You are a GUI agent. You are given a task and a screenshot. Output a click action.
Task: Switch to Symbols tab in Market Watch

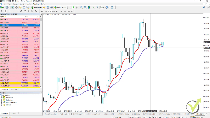pyautogui.click(x=4, y=89)
